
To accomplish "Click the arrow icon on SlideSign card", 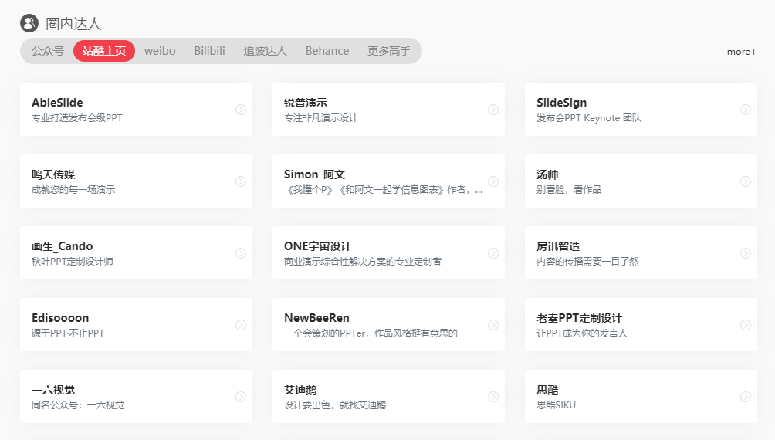I will tap(746, 110).
